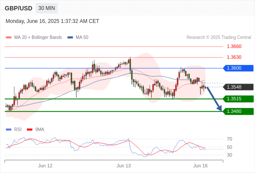Click the blue RSI legend swatch
The width and height of the screenshot is (255, 173).
pos(9,130)
